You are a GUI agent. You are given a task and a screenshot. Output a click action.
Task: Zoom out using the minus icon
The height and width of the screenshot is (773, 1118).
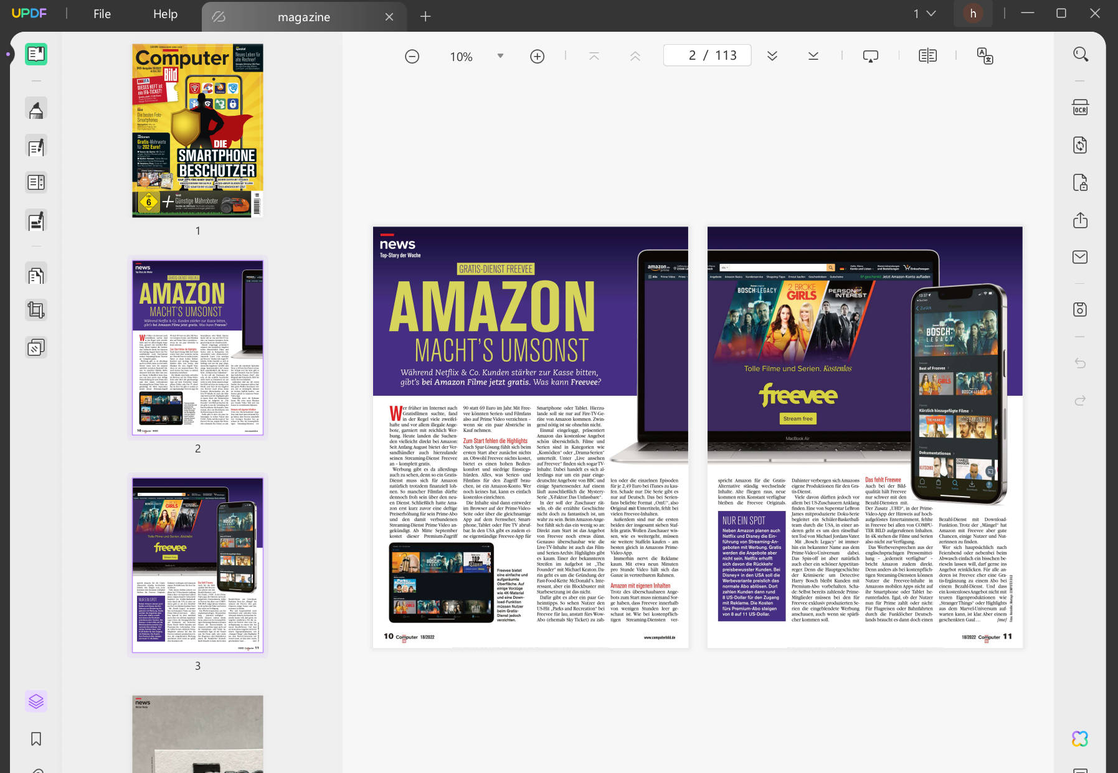[412, 57]
